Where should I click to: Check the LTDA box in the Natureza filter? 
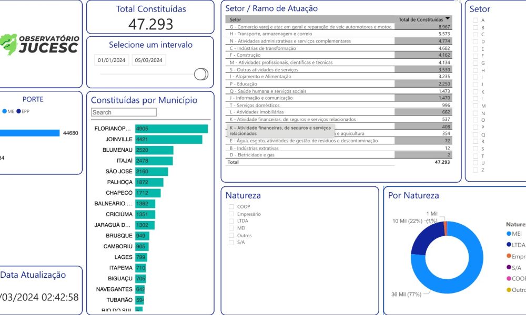pos(231,221)
